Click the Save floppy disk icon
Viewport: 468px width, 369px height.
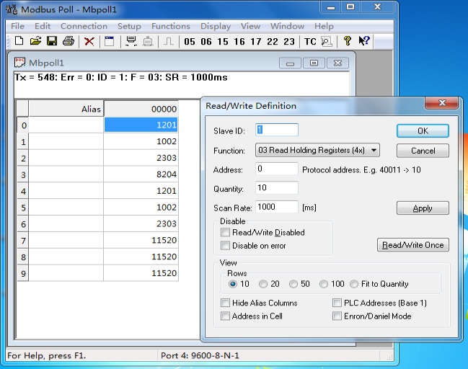point(52,41)
